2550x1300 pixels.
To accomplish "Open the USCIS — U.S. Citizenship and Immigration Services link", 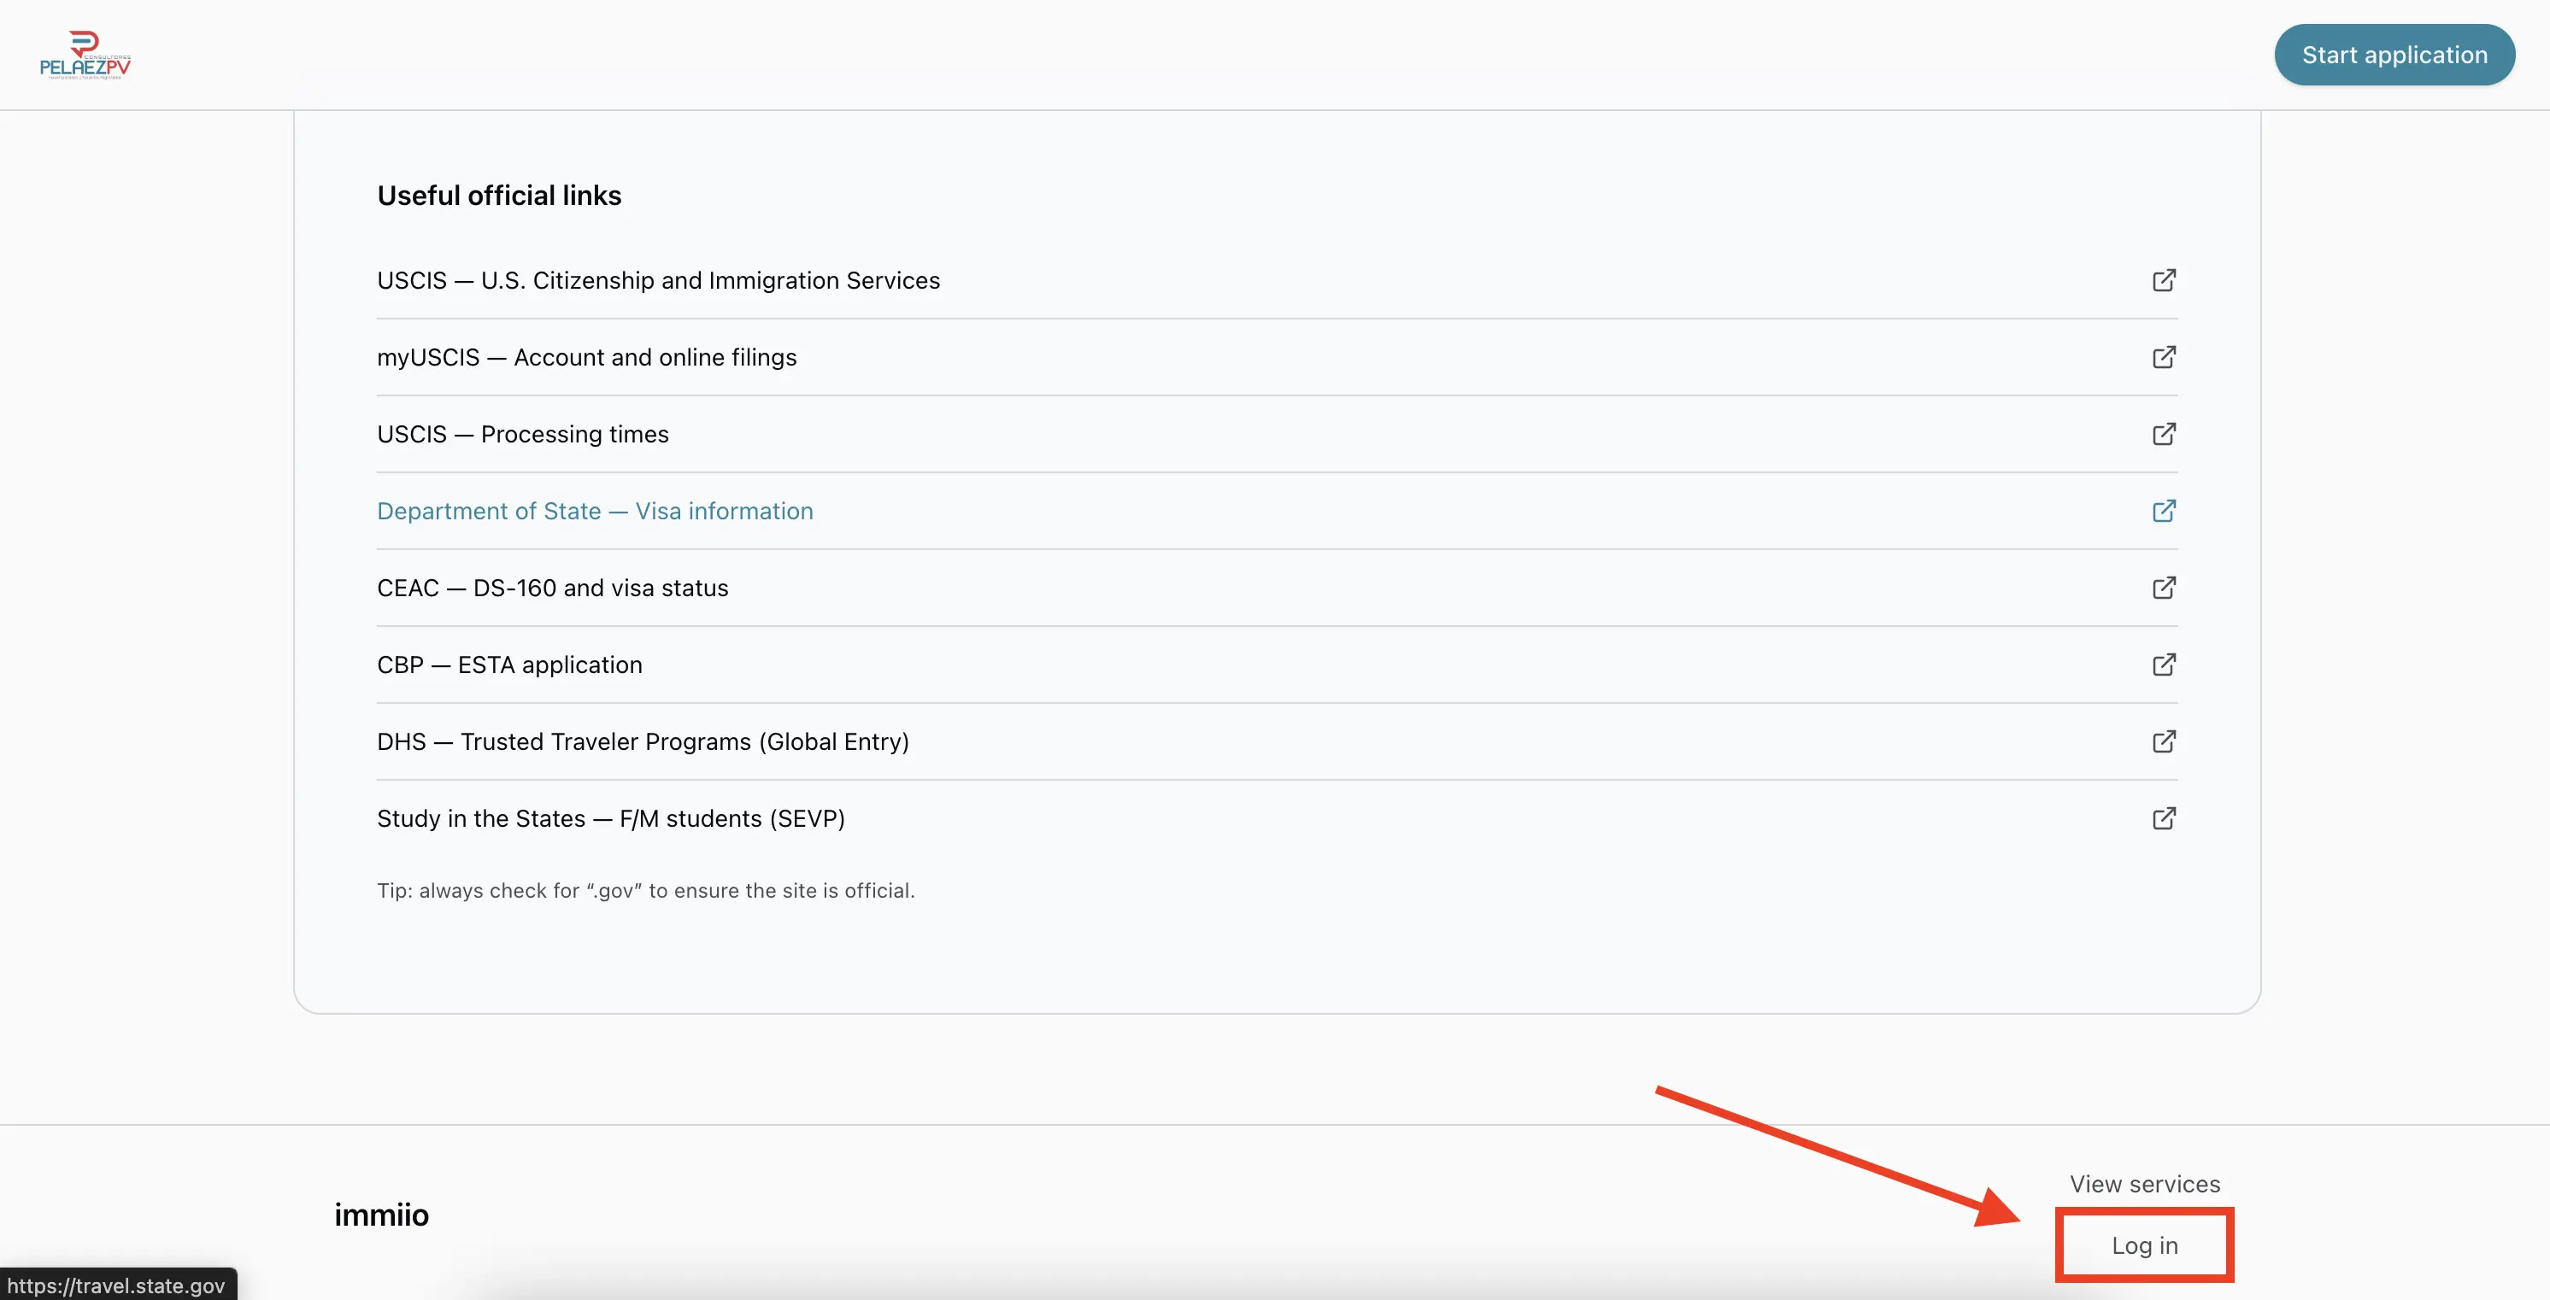I will 658,280.
